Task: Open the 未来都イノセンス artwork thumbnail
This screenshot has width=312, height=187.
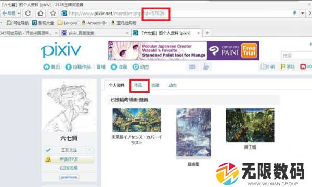Action: click(137, 120)
